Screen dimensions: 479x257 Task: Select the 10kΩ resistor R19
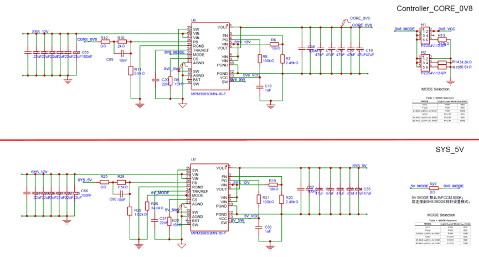click(272, 186)
